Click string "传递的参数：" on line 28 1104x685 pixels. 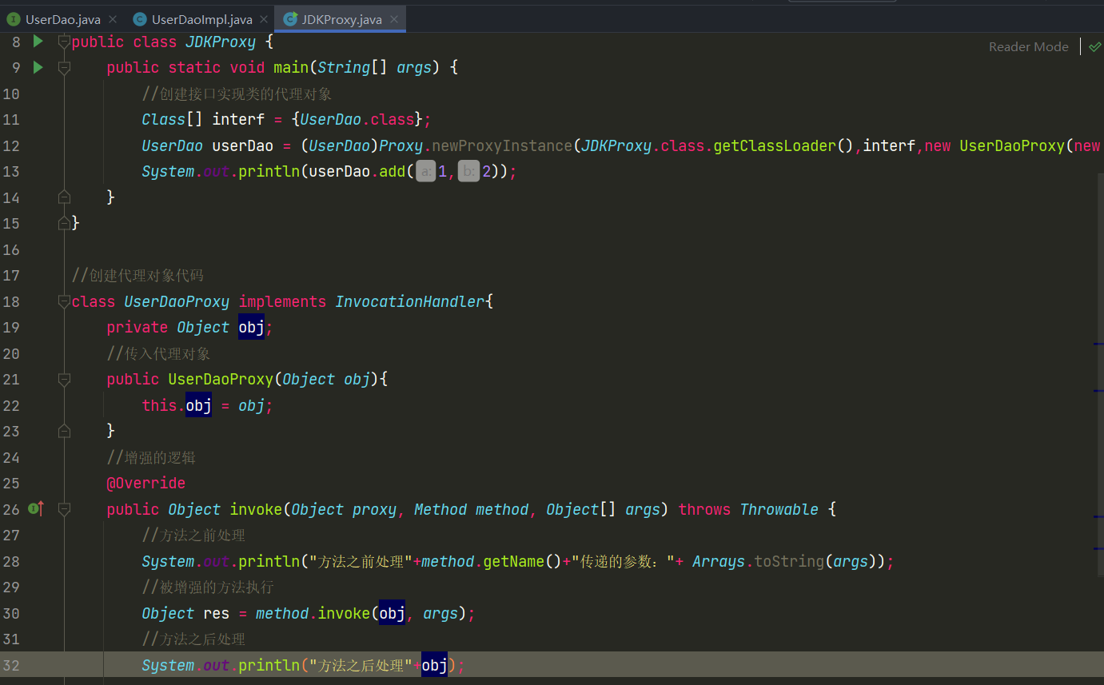coord(623,561)
